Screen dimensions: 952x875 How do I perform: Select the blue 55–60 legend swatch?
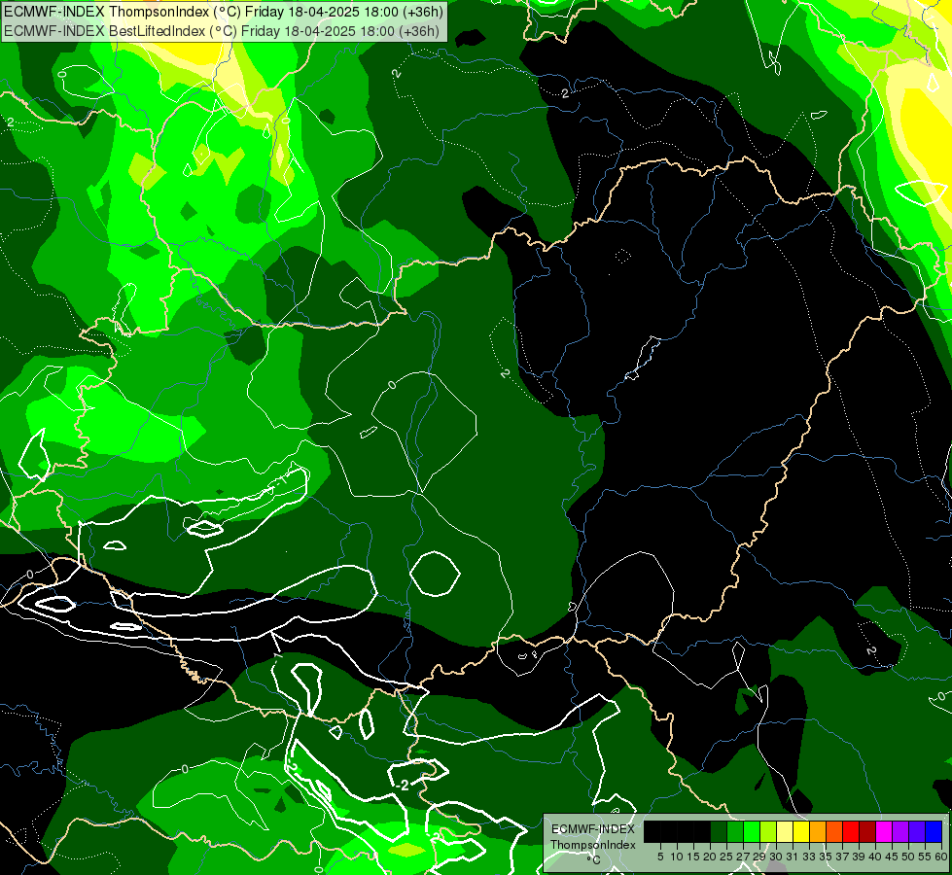point(934,831)
